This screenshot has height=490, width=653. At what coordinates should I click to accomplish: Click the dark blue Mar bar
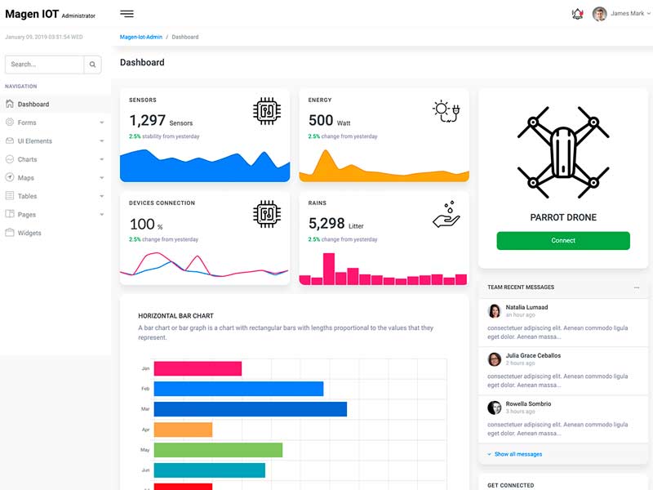point(251,409)
